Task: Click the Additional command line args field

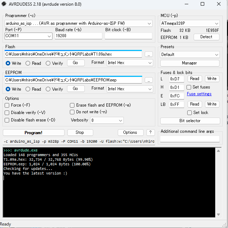Action: 190,139
